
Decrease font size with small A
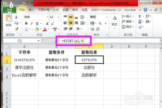click(x=53, y=24)
